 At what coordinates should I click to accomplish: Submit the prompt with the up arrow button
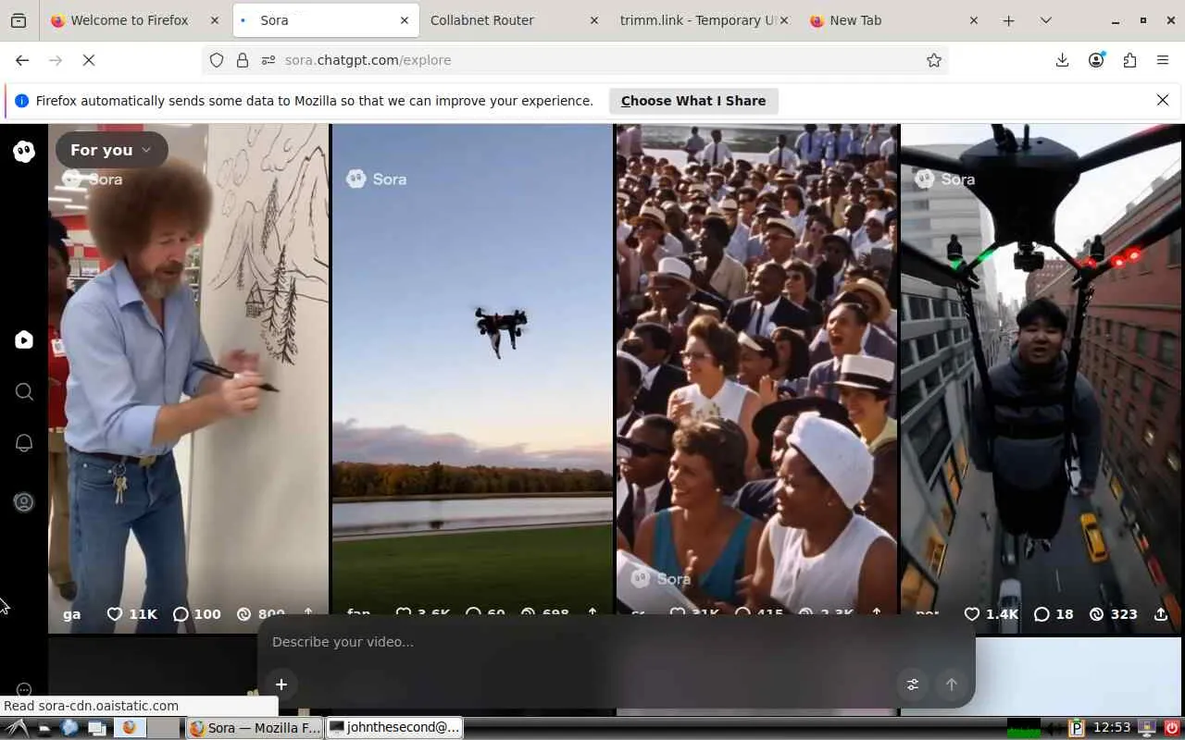952,684
